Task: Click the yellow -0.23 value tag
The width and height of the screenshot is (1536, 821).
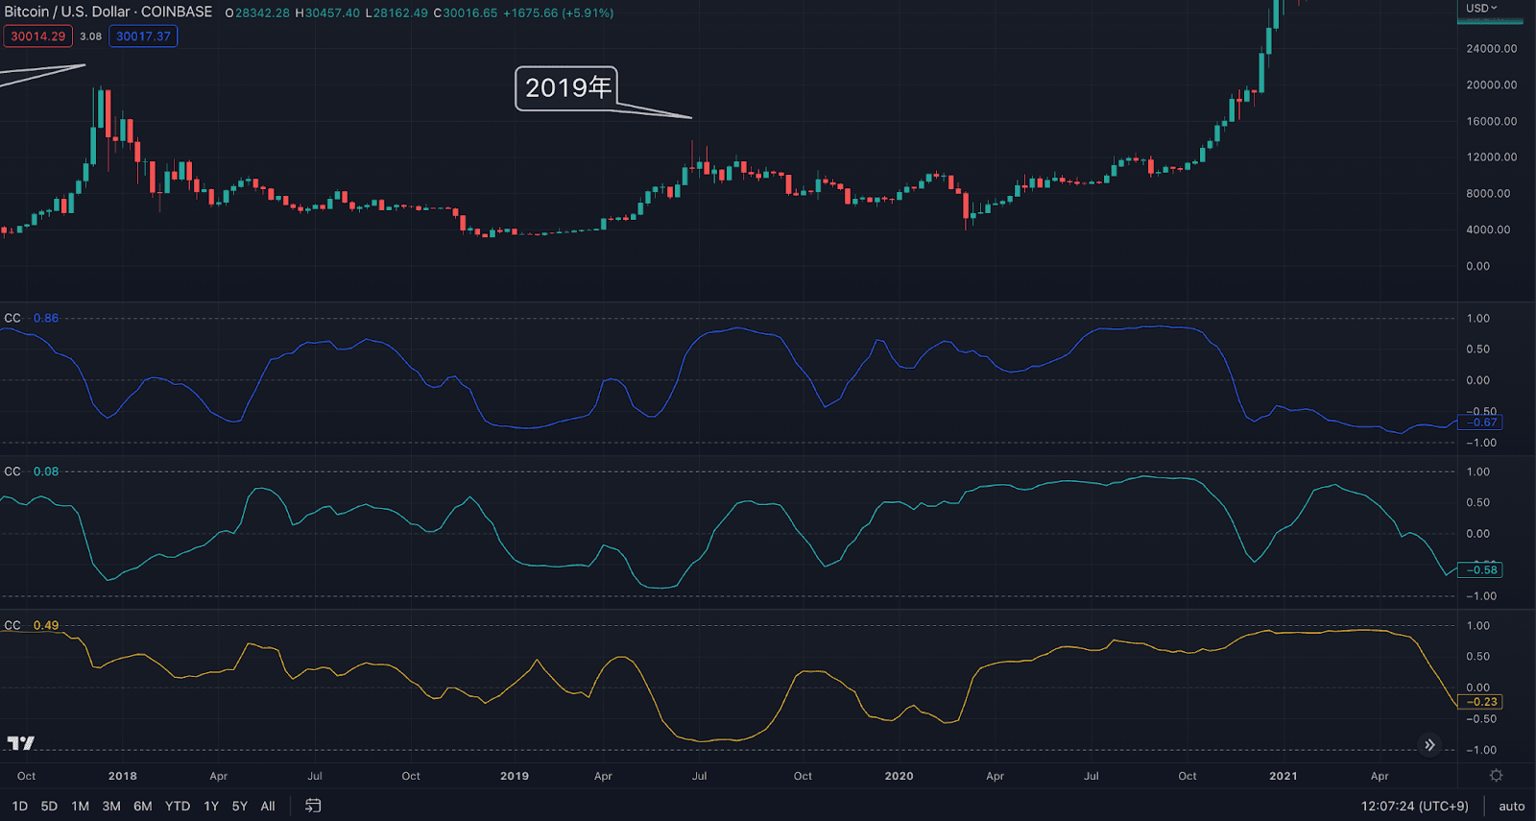Action: 1483,702
